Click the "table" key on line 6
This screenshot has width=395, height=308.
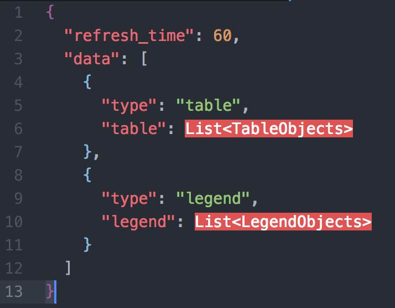tap(133, 129)
